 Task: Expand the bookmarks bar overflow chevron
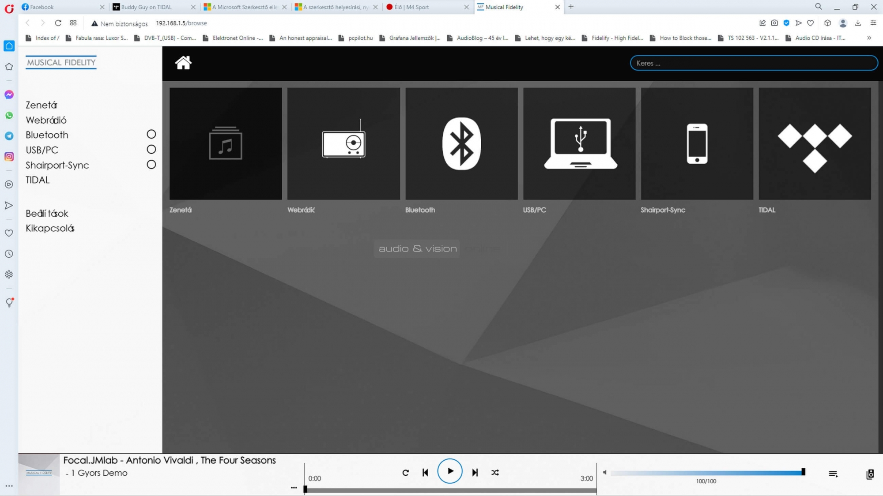click(x=869, y=38)
